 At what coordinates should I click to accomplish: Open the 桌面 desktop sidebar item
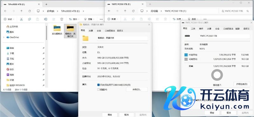click(10, 48)
